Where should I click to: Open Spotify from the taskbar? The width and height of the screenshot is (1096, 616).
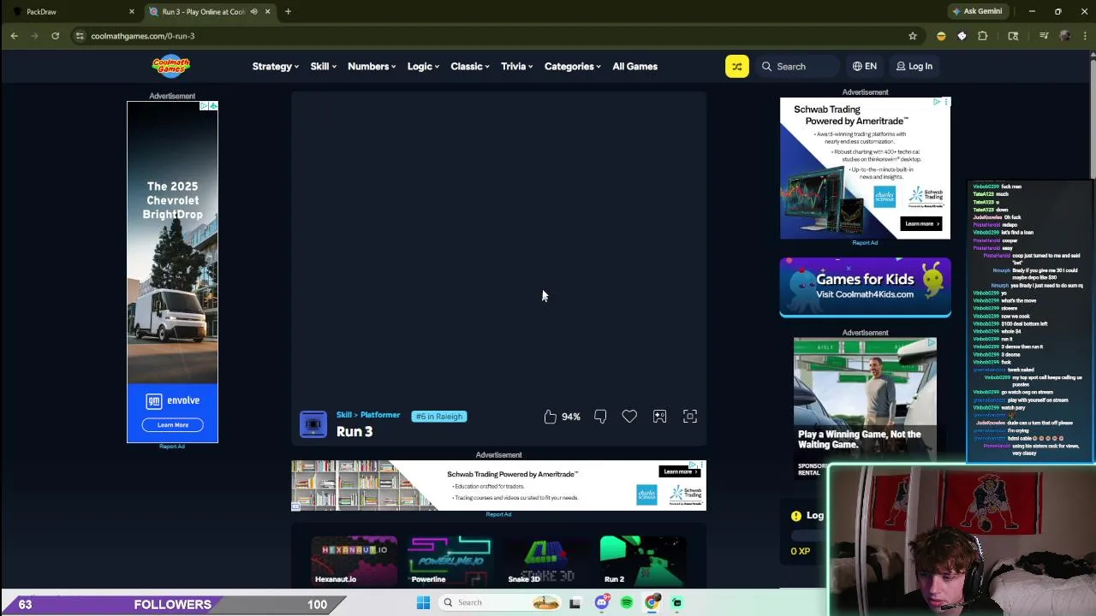click(x=627, y=602)
